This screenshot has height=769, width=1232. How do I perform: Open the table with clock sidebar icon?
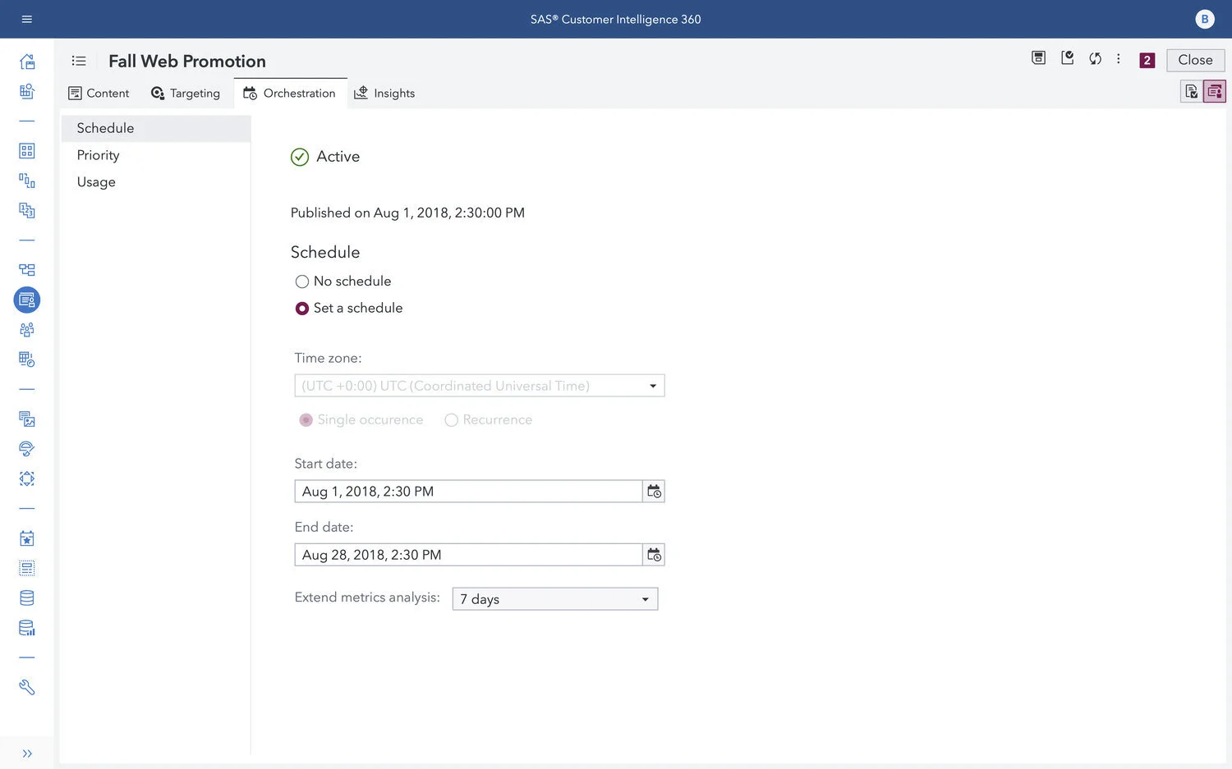(27, 359)
